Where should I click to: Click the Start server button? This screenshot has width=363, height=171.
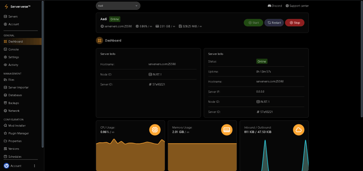pos(253,23)
